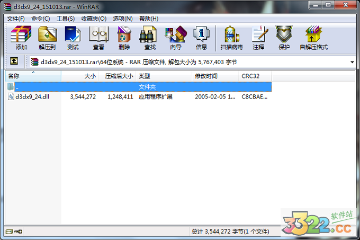Open the 文件(F) menu
Viewport: 360px width, 240px height.
[x=15, y=19]
